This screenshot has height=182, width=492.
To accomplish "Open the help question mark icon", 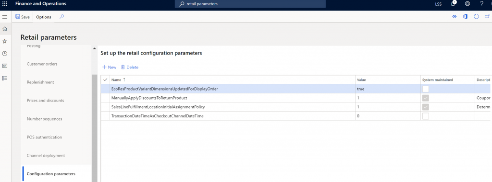I will tap(481, 4).
